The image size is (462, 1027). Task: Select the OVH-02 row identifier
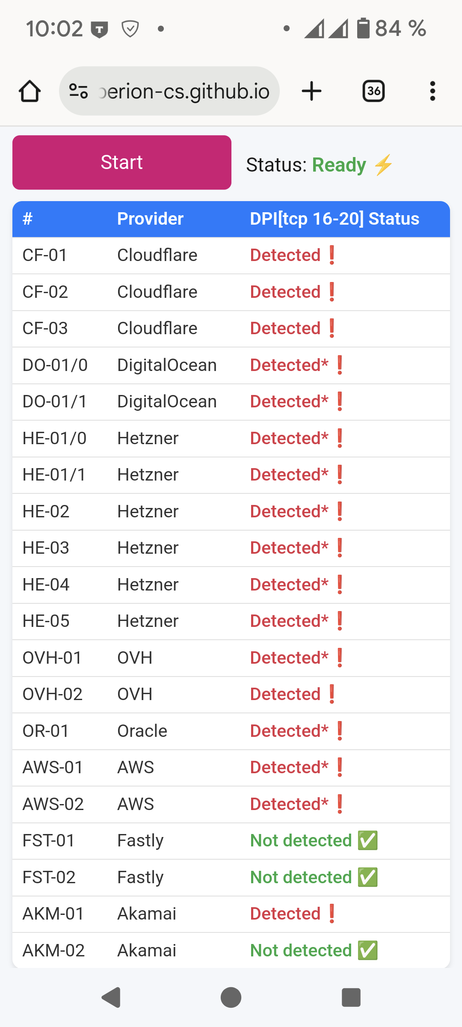point(52,695)
